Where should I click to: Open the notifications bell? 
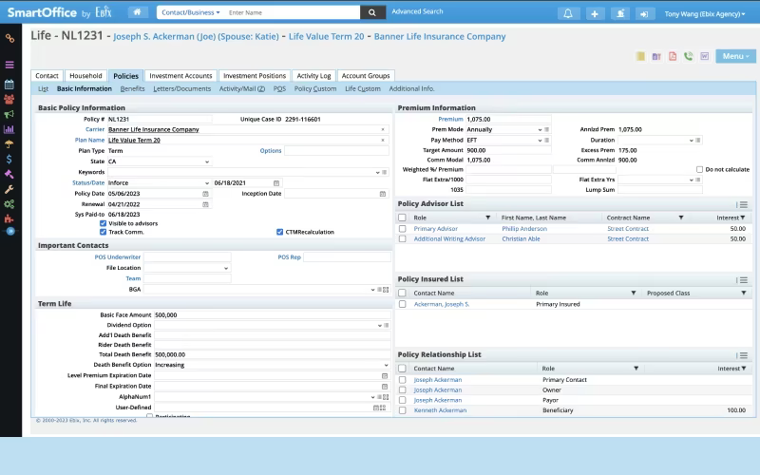568,13
